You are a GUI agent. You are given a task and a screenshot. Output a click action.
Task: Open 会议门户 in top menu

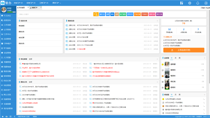[x=18, y=3]
